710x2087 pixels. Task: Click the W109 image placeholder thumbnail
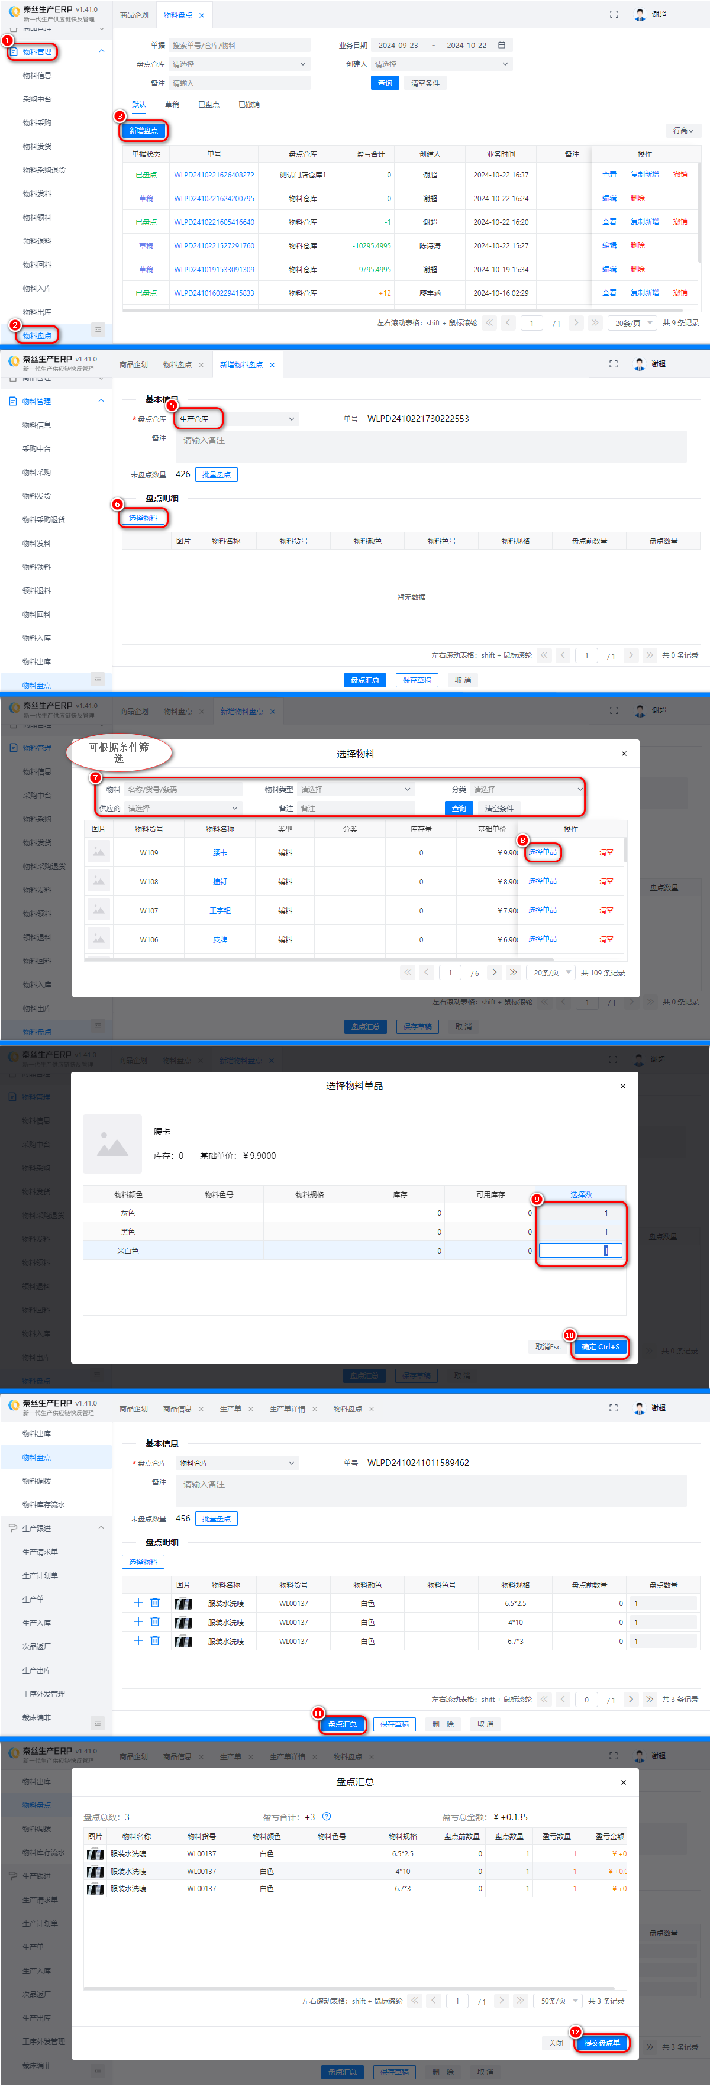pos(98,852)
